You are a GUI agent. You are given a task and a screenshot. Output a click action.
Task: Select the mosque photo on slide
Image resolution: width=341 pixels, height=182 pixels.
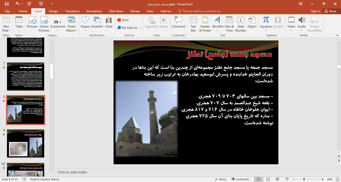click(147, 119)
